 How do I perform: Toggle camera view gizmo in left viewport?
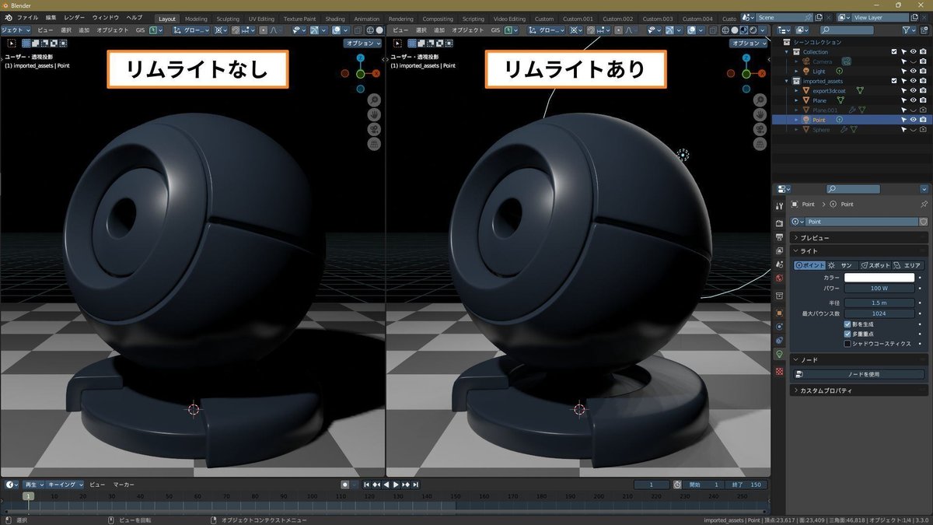pos(374,129)
